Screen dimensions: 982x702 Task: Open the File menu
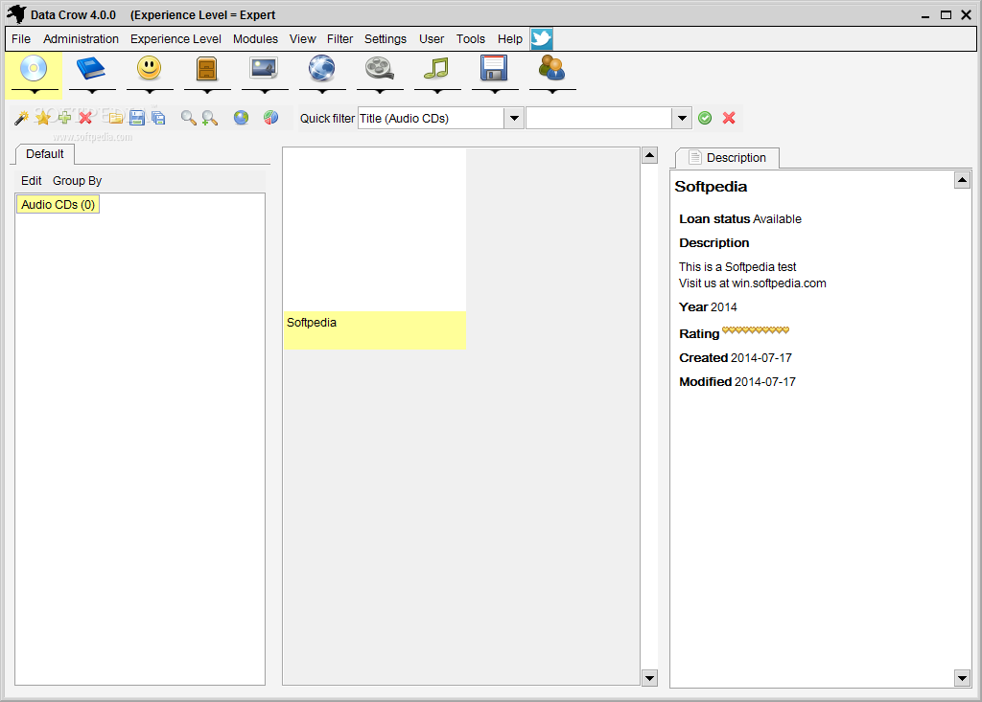click(x=21, y=39)
